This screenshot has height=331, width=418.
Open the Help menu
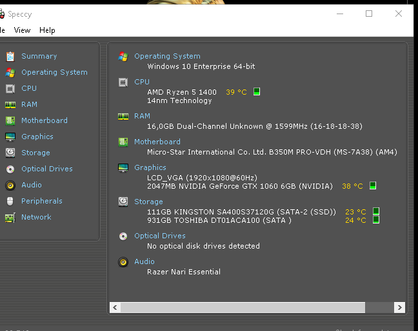[x=47, y=30]
